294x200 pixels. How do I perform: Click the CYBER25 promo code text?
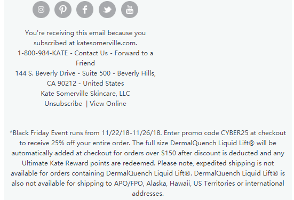click(235, 133)
